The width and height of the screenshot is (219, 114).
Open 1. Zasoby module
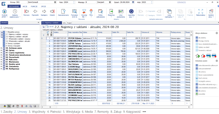click(7, 111)
